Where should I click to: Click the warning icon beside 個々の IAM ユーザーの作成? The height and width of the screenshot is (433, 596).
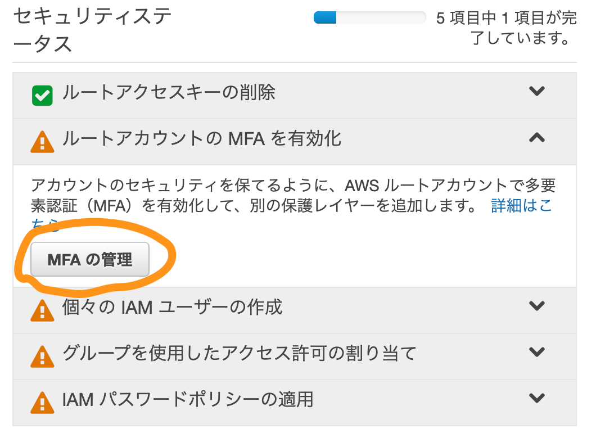point(42,310)
